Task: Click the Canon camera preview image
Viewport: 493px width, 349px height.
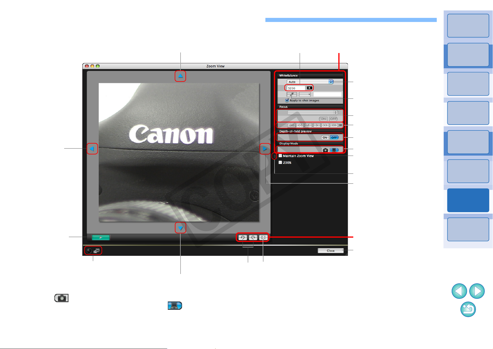Action: 179,152
